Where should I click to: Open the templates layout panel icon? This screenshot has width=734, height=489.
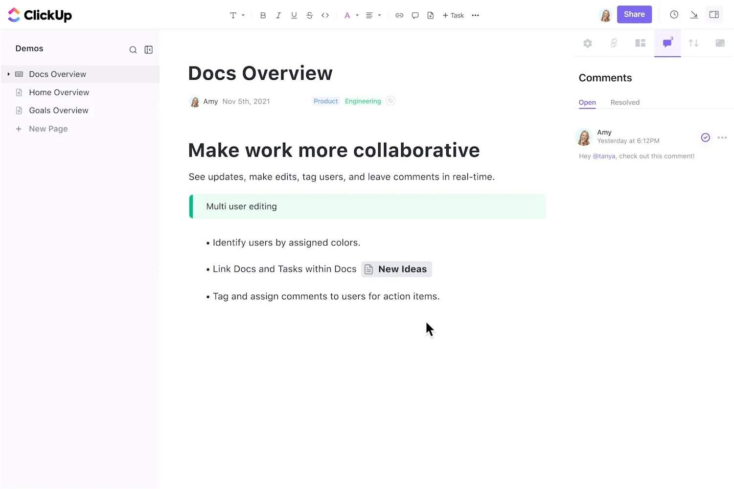point(640,43)
